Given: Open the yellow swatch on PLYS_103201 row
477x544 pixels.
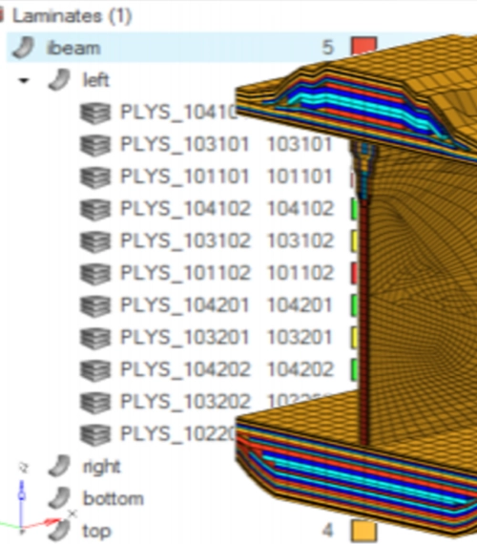Looking at the screenshot, I should pyautogui.click(x=354, y=337).
